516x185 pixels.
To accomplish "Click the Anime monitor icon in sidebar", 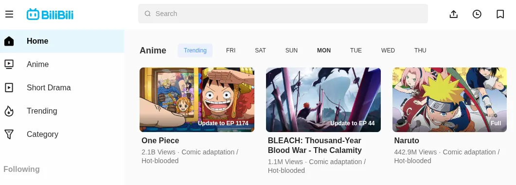I will 9,64.
